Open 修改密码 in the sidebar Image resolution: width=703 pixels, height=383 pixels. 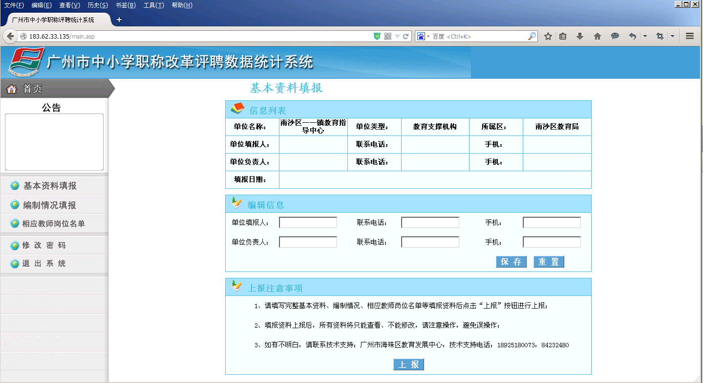pos(43,245)
